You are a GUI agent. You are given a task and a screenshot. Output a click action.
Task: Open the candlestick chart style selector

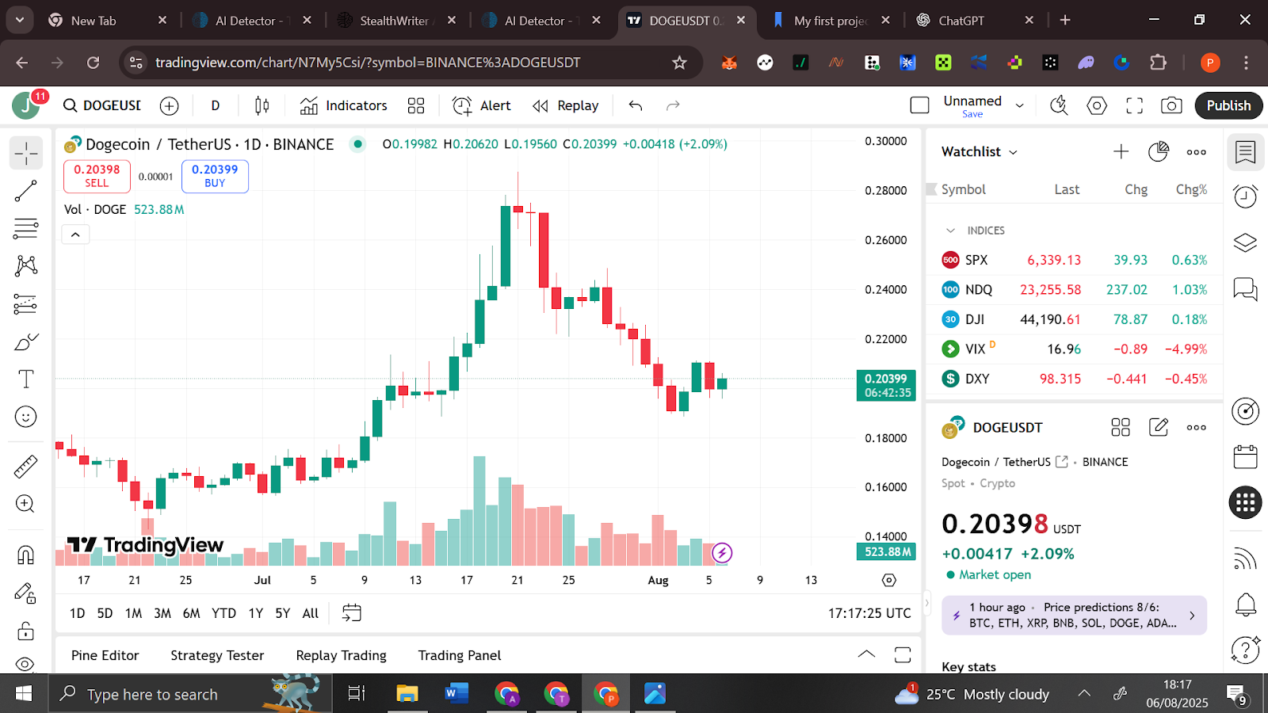[x=262, y=105]
